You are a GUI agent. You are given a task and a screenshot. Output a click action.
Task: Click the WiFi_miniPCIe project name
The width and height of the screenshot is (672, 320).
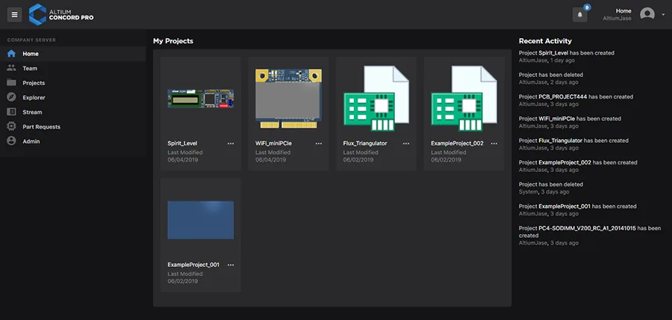point(273,144)
